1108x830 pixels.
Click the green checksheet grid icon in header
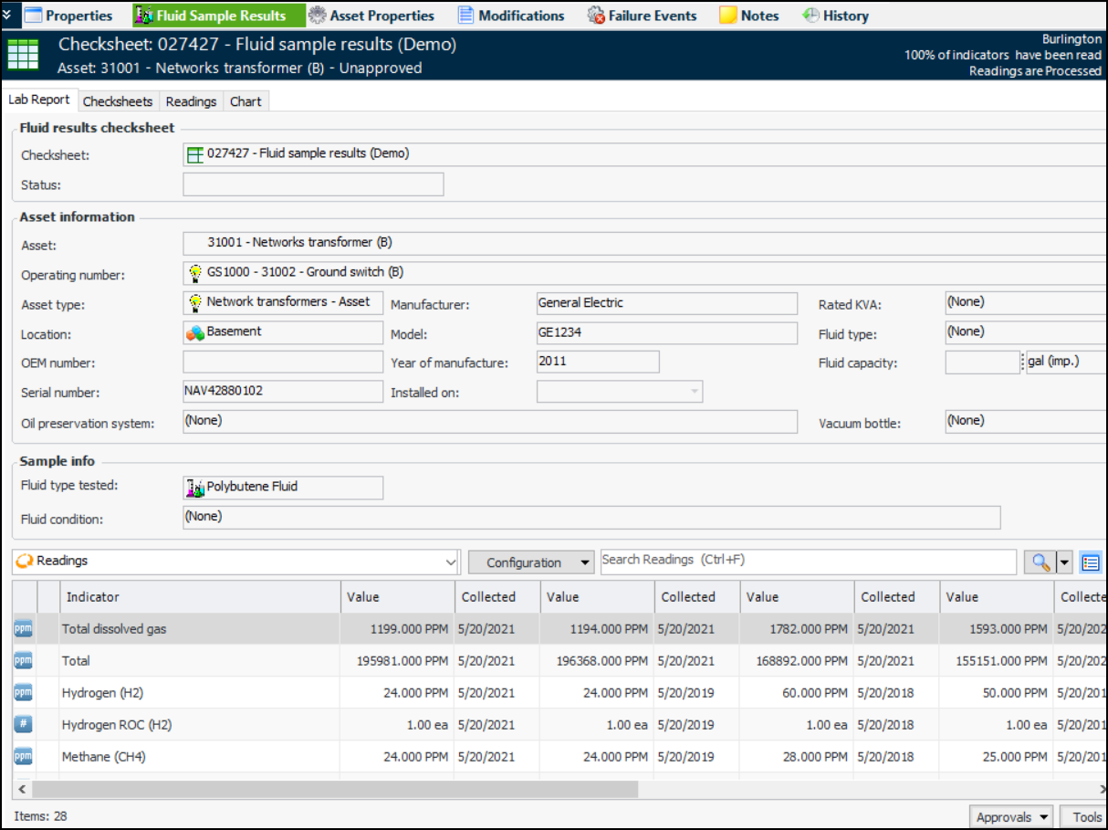click(23, 56)
